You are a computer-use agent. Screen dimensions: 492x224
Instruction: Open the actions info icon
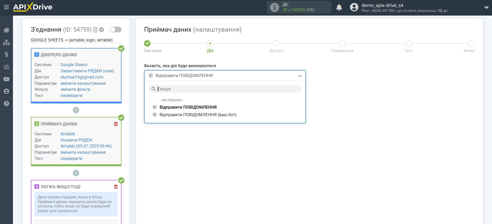[274, 7]
